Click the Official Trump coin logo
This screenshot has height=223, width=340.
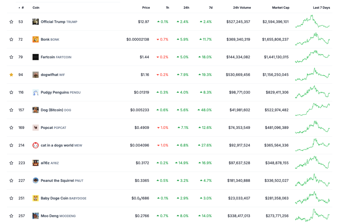(36, 22)
